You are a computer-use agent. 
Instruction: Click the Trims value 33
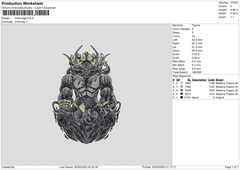pyautogui.click(x=193, y=36)
